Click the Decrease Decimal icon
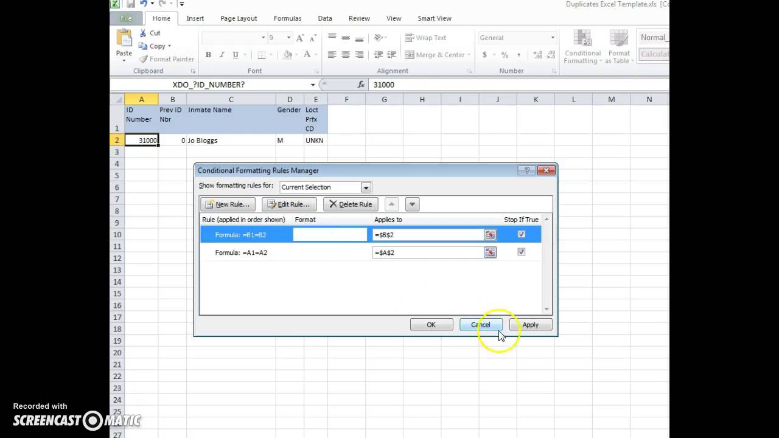779x438 pixels. point(551,55)
